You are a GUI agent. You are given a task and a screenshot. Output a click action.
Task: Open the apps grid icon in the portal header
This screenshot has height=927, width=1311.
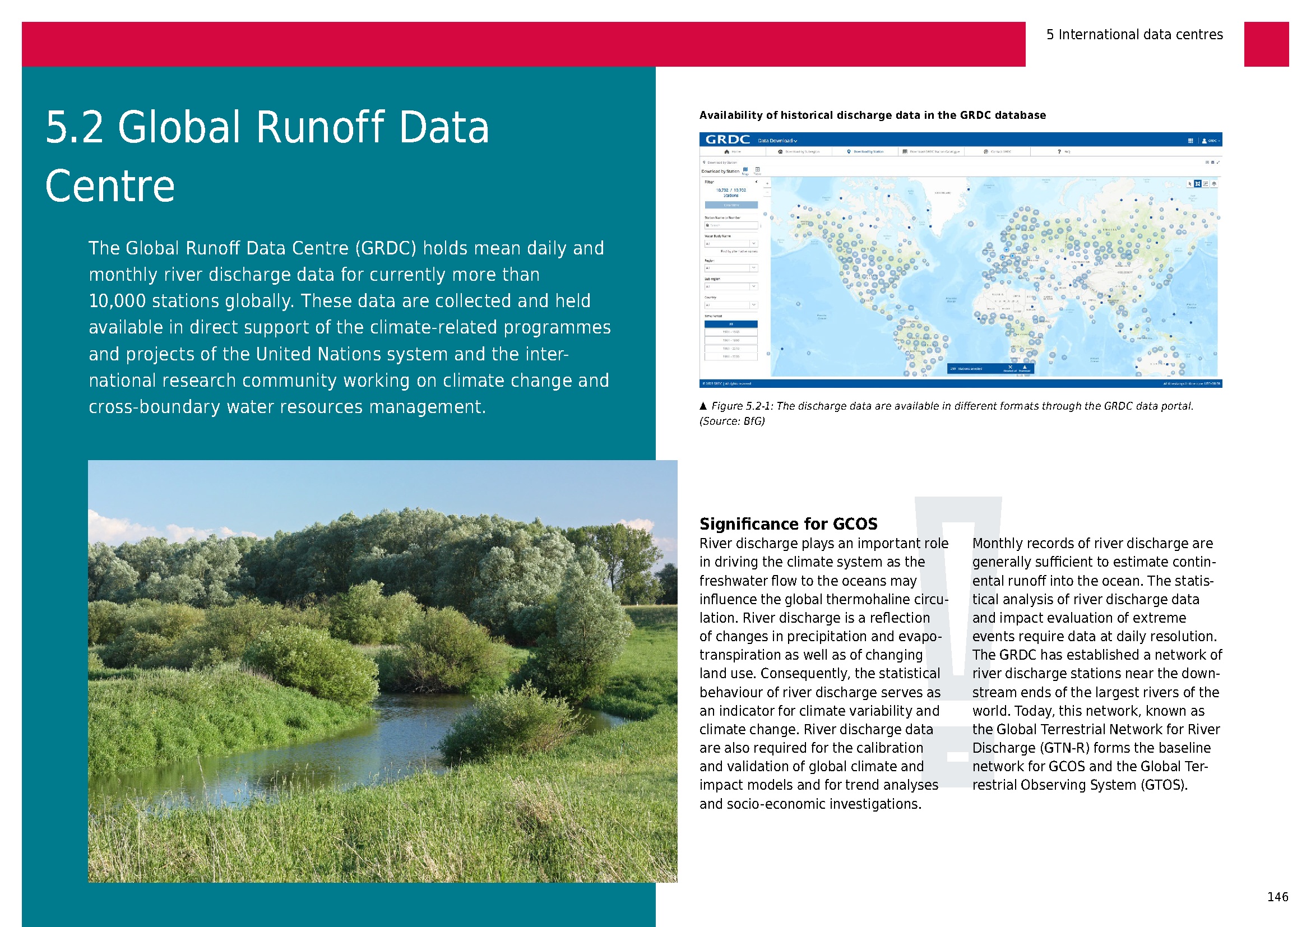(1190, 141)
